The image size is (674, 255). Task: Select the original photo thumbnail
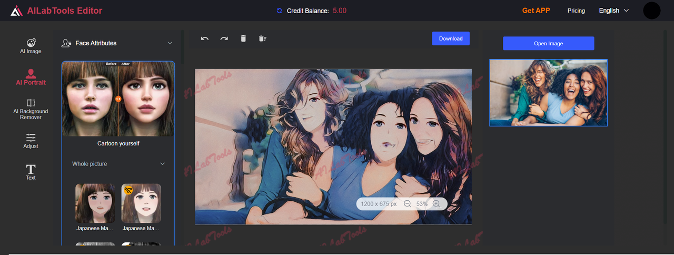548,93
